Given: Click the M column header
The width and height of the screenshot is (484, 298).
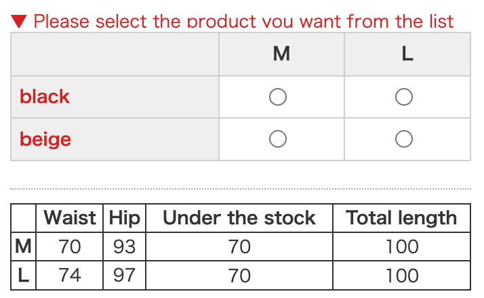Looking at the screenshot, I should (281, 54).
